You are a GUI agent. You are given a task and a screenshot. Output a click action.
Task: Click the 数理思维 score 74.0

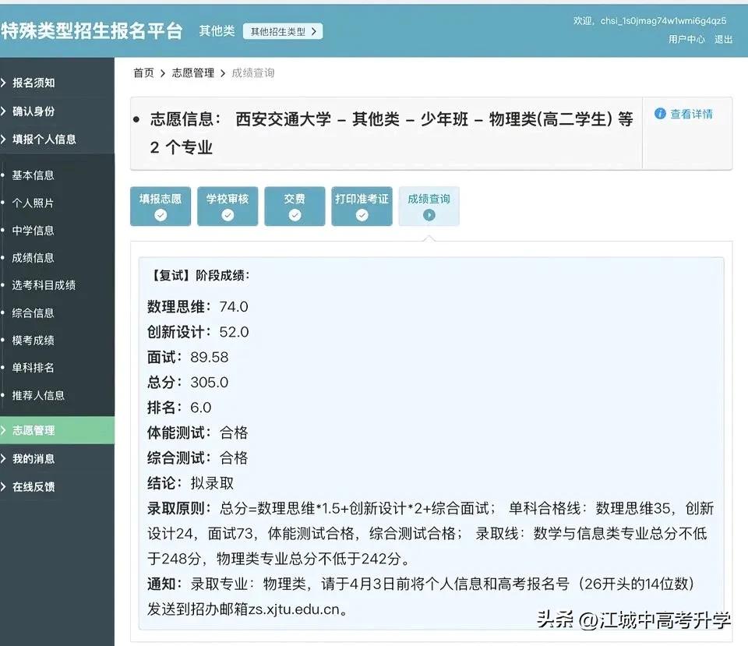click(x=234, y=306)
